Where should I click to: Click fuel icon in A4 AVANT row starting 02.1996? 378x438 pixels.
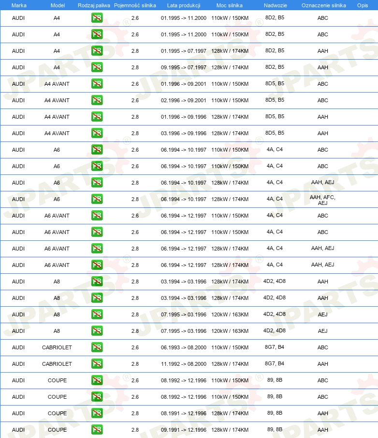click(97, 100)
